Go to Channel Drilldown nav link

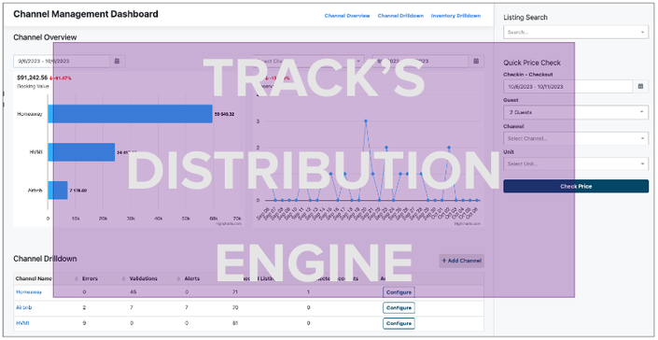(400, 16)
